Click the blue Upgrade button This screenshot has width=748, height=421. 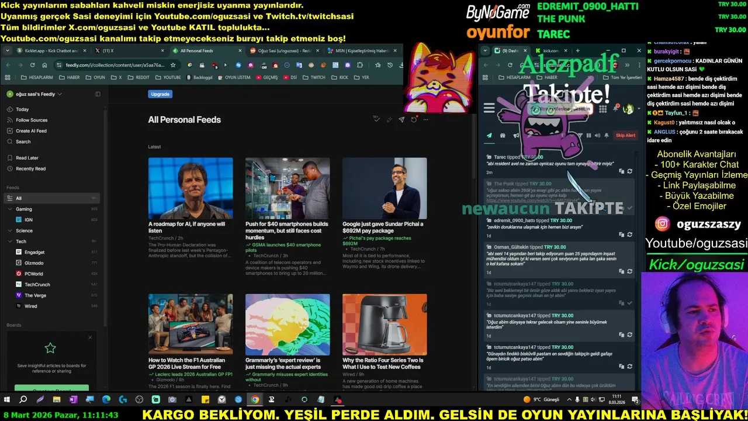click(x=160, y=94)
